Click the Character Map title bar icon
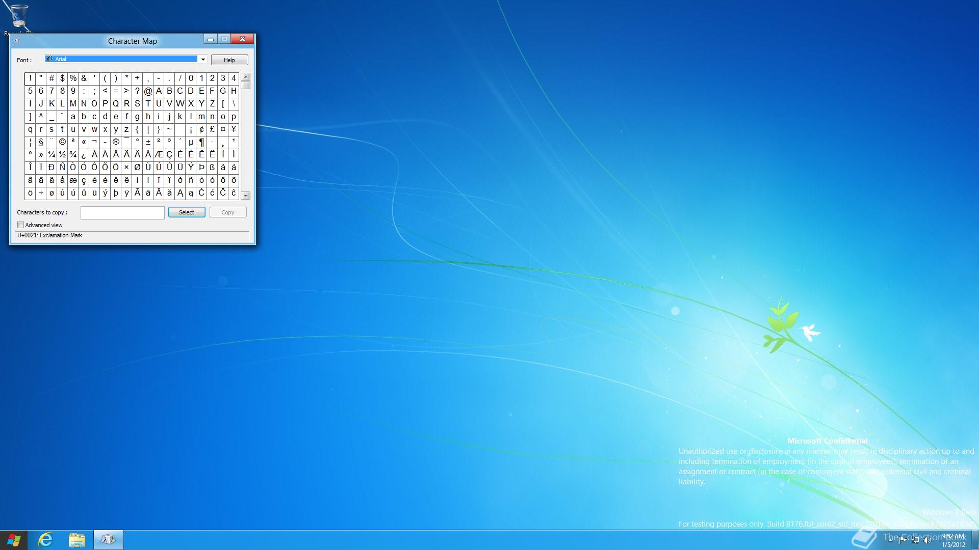 point(17,41)
